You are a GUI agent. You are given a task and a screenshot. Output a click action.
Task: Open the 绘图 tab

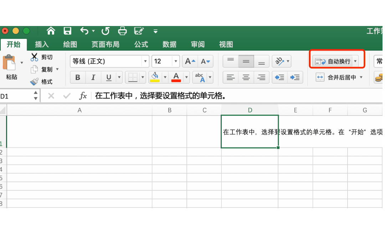[x=70, y=45]
